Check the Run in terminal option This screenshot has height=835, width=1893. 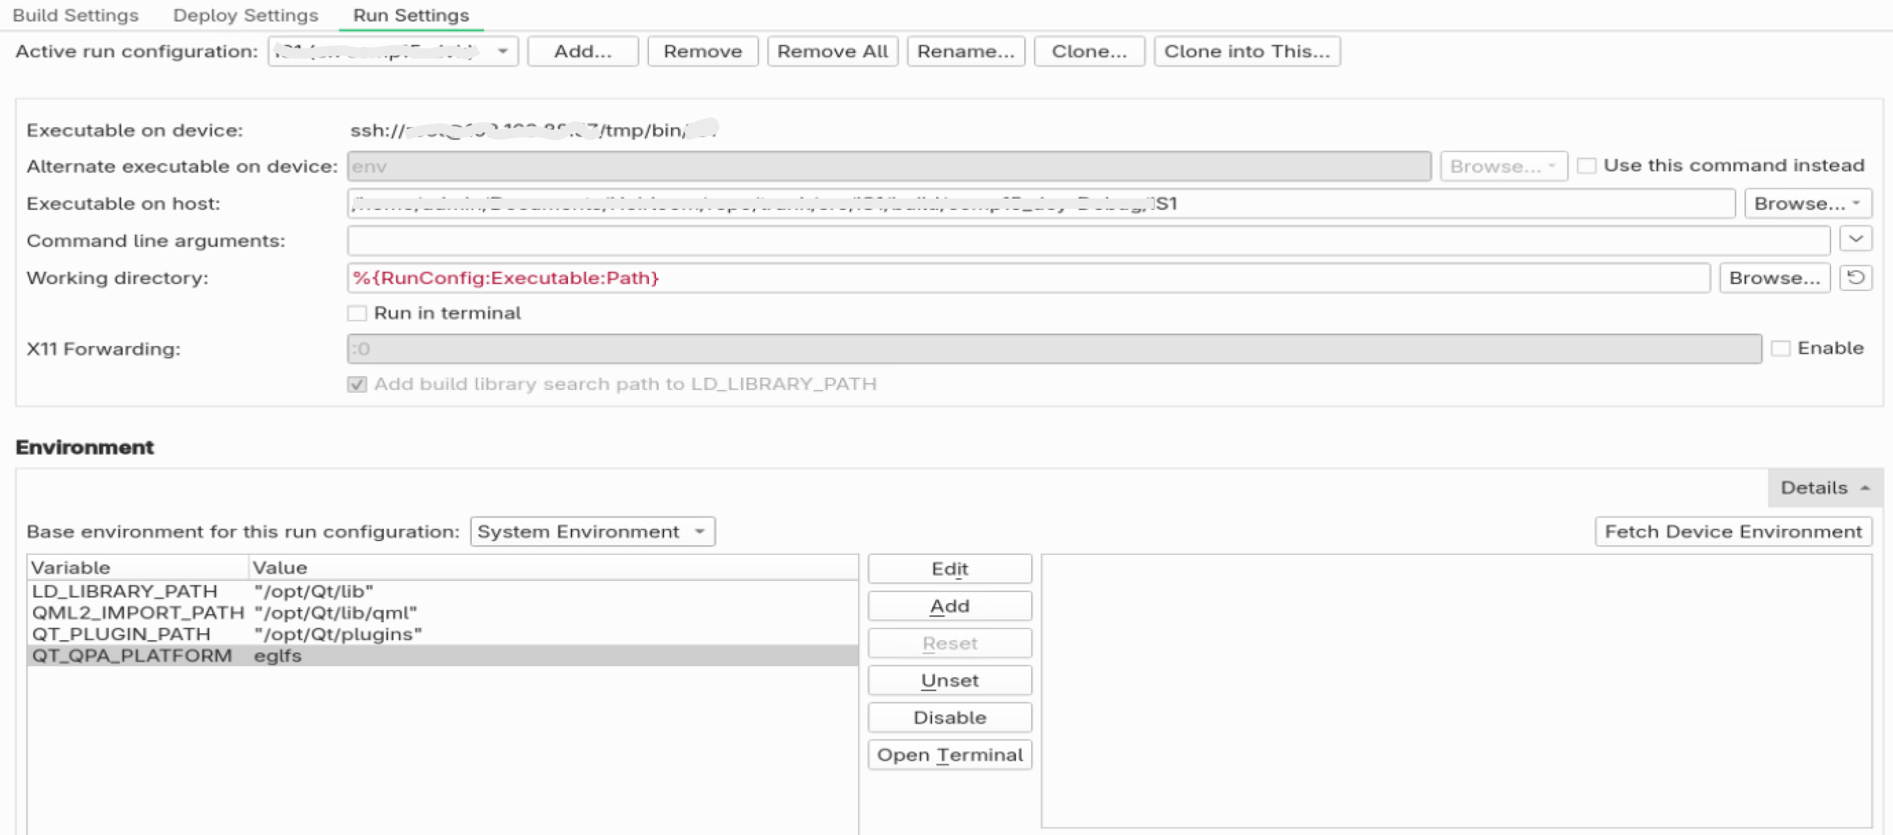357,314
